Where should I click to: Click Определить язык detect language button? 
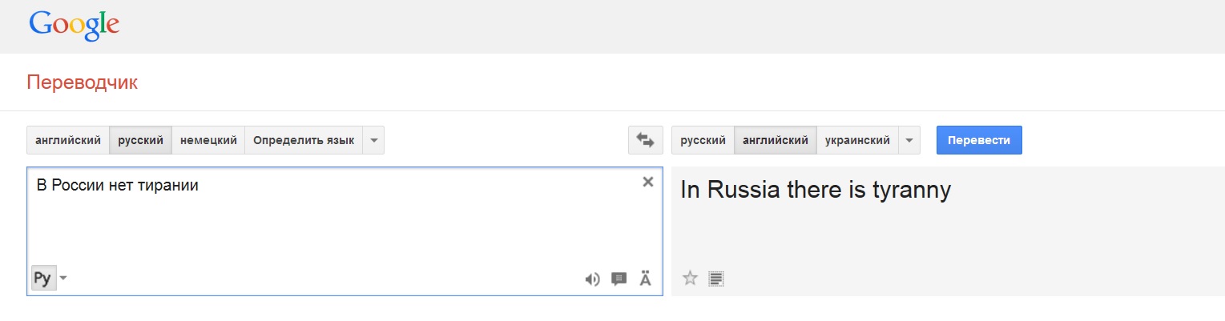(303, 140)
